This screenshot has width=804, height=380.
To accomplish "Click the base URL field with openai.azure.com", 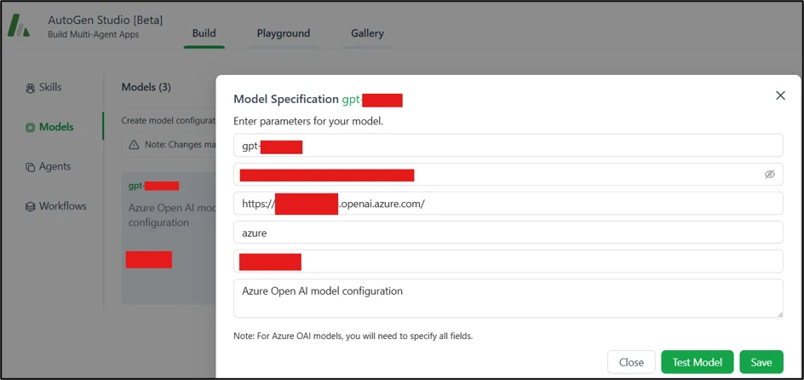I will (x=508, y=203).
